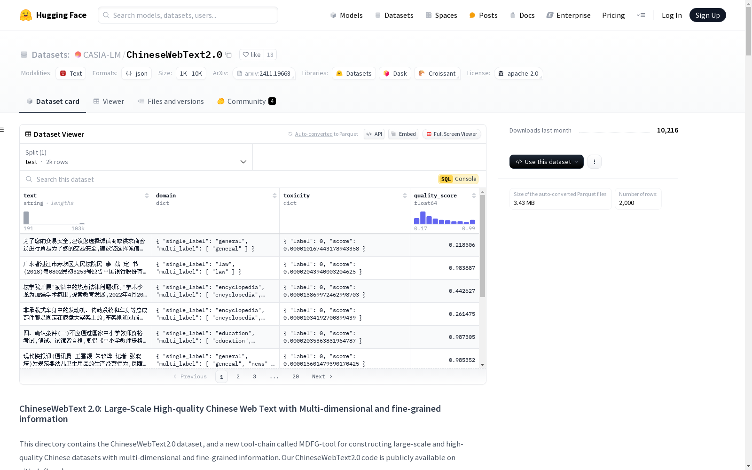Click the Text modality tag
The width and height of the screenshot is (752, 470).
[71, 73]
